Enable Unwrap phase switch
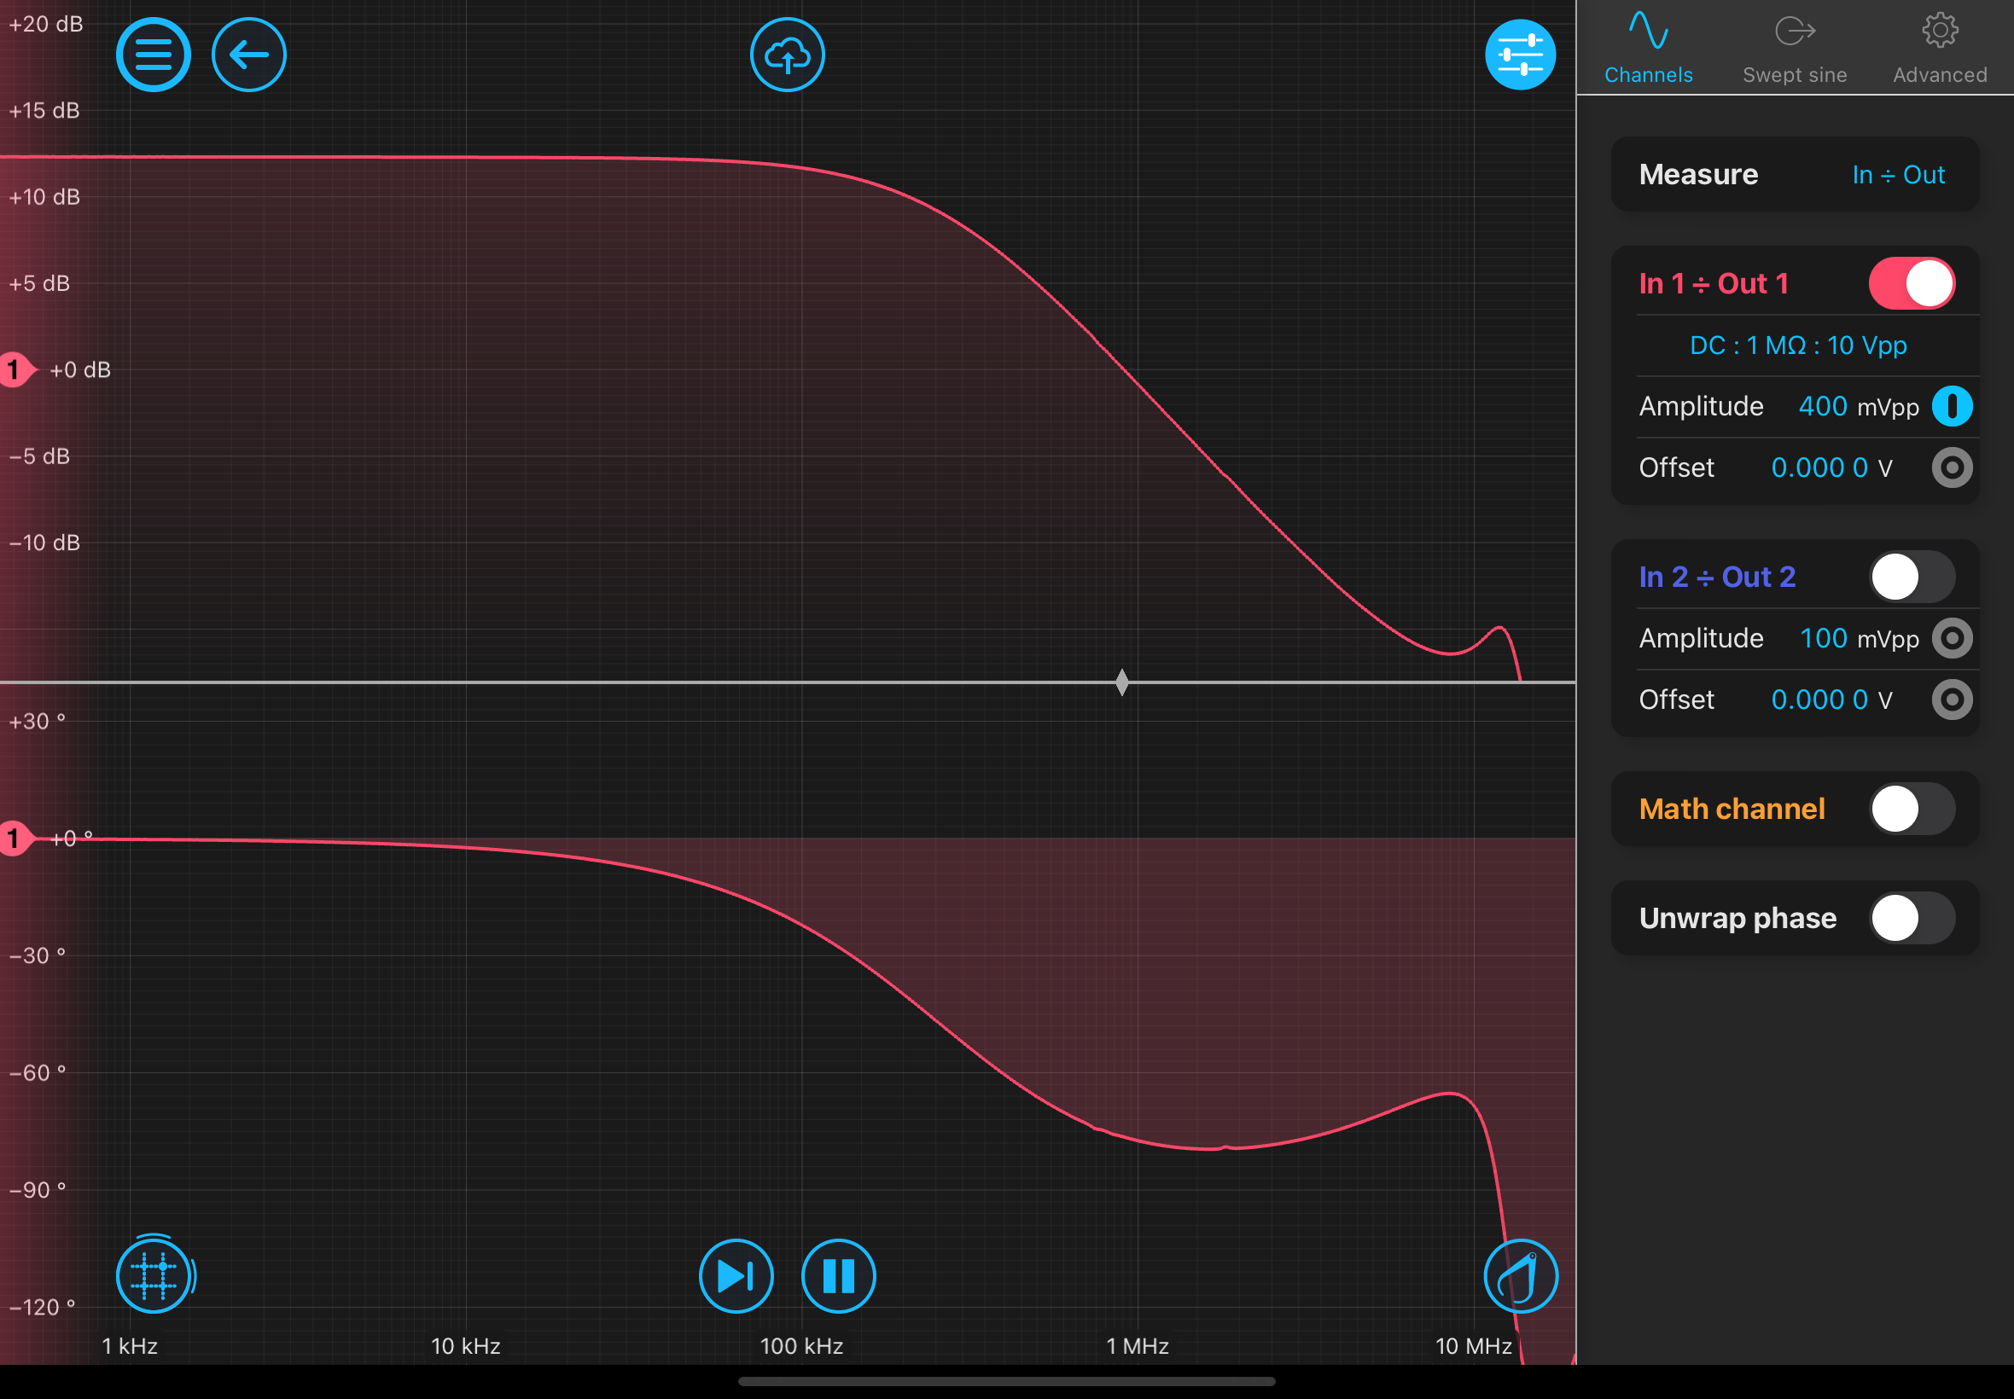Image resolution: width=2014 pixels, height=1399 pixels. [1912, 918]
